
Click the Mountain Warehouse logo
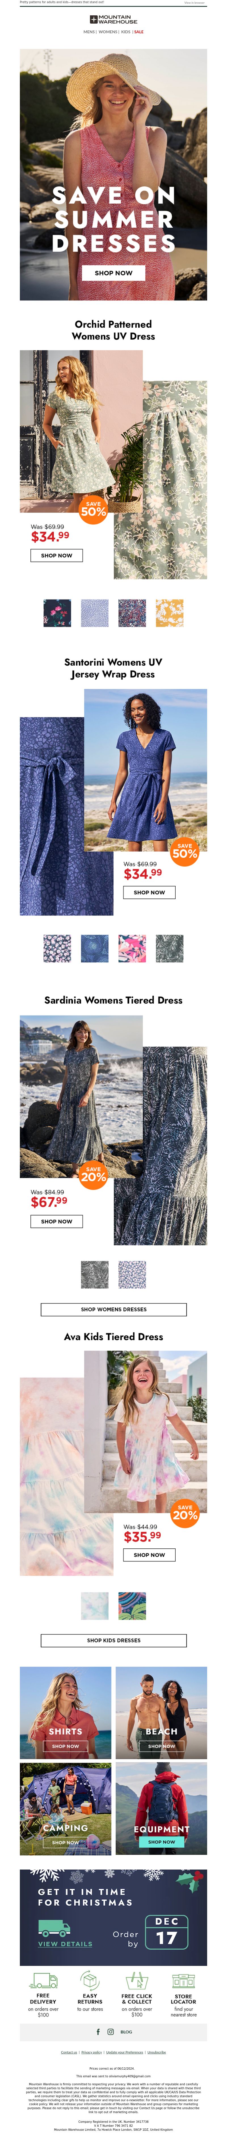[113, 19]
